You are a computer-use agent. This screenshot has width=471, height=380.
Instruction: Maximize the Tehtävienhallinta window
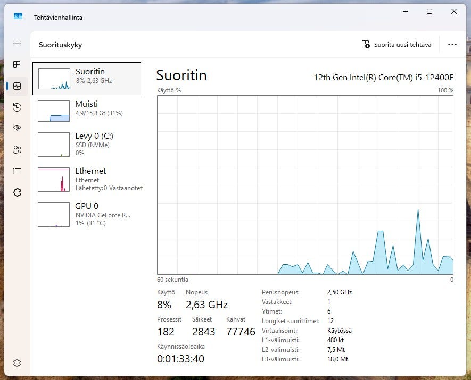coord(429,11)
